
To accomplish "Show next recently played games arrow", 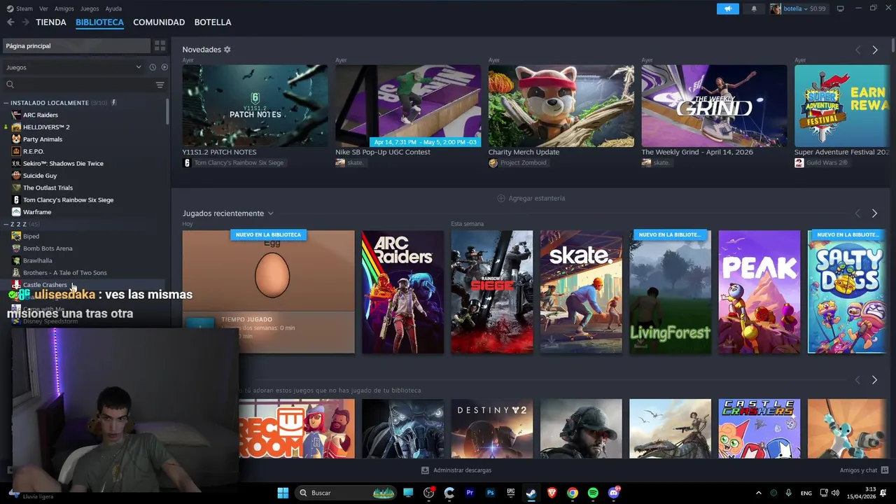I will tap(875, 213).
